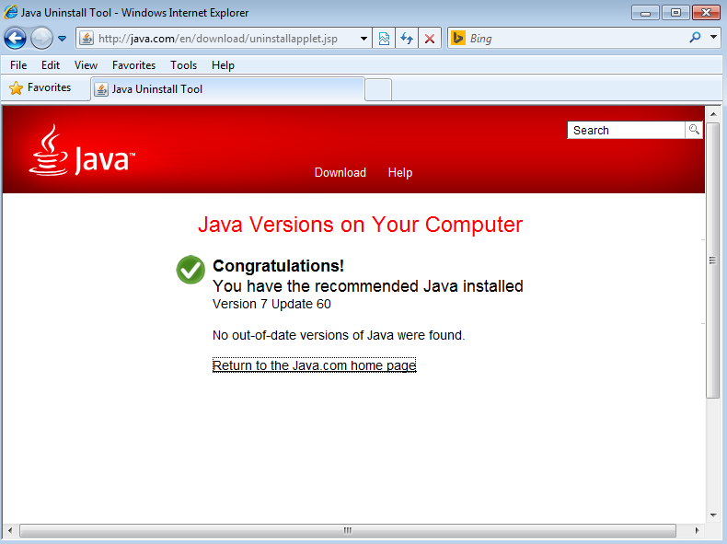Run search with the magnifier icon in the Bing box
Image resolution: width=727 pixels, height=544 pixels.
pos(695,38)
